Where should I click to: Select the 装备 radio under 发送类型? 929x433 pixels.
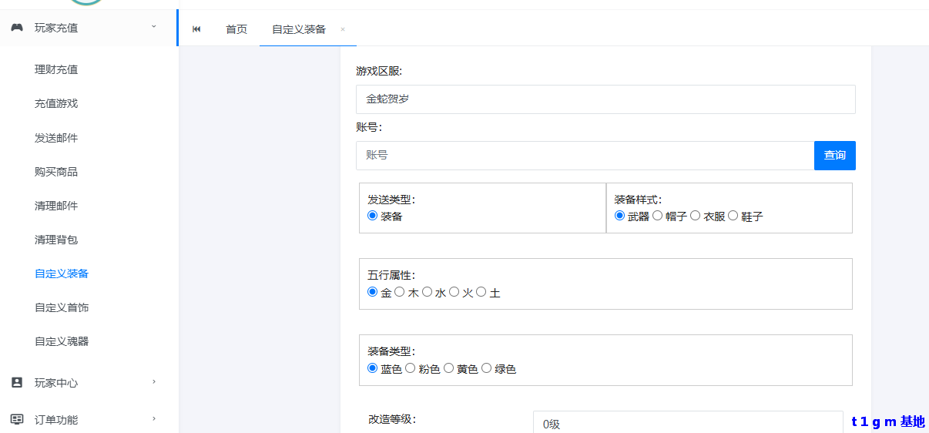[x=373, y=216]
